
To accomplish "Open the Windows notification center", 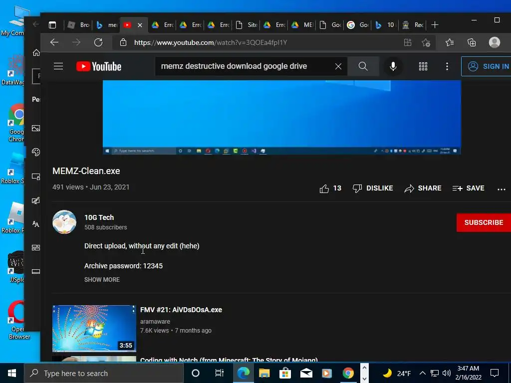I will [495, 373].
